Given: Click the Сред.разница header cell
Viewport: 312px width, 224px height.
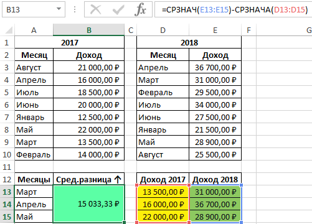Looking at the screenshot, I should [x=89, y=179].
